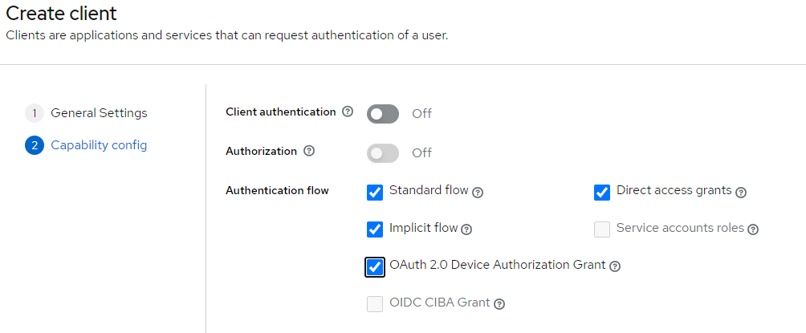Uncheck the Implicit flow checkbox

(375, 229)
